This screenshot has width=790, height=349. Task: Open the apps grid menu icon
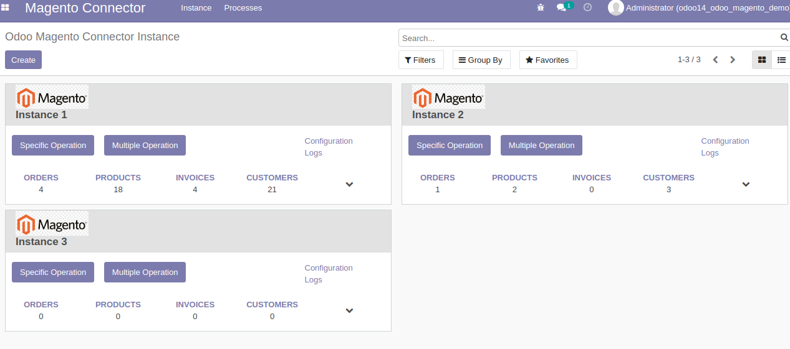[5, 7]
